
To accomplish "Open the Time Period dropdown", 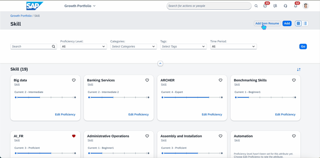I will coord(233,46).
